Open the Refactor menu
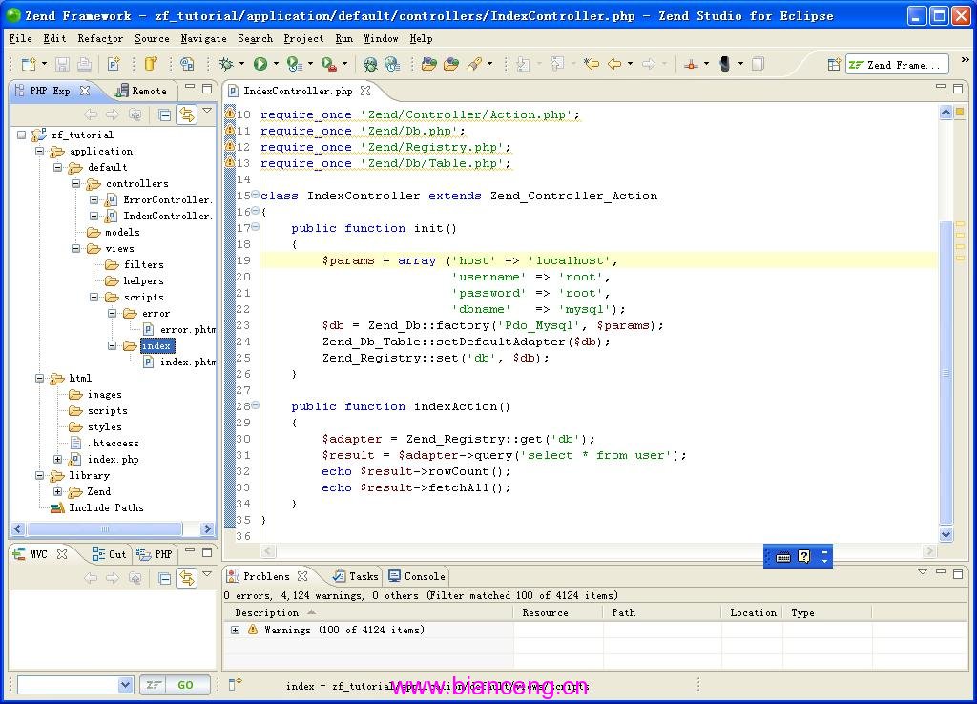Viewport: 977px width, 704px height. [x=100, y=38]
